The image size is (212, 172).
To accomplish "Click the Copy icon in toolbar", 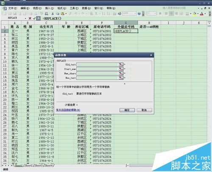I will coord(57,14).
